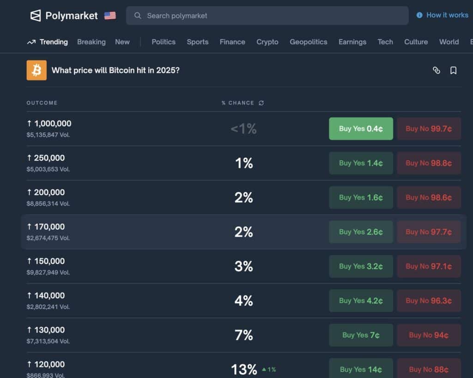
Task: Open the Politics category
Action: coord(164,42)
